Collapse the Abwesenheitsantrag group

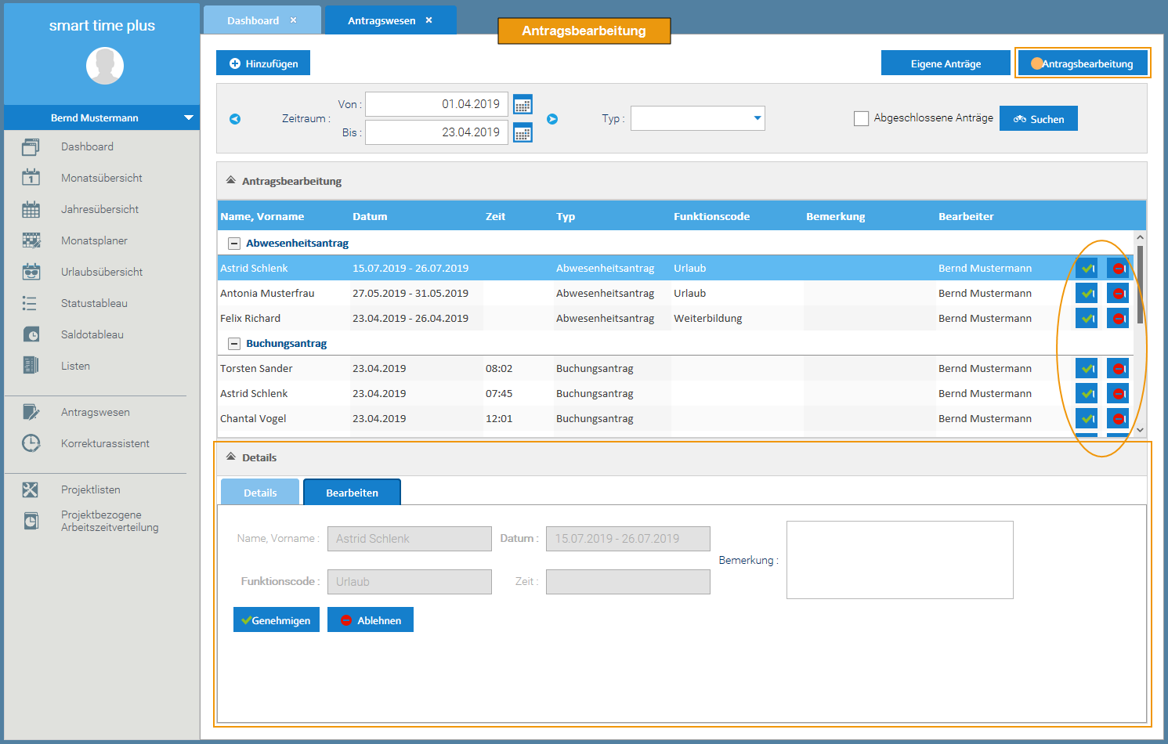[x=233, y=244]
